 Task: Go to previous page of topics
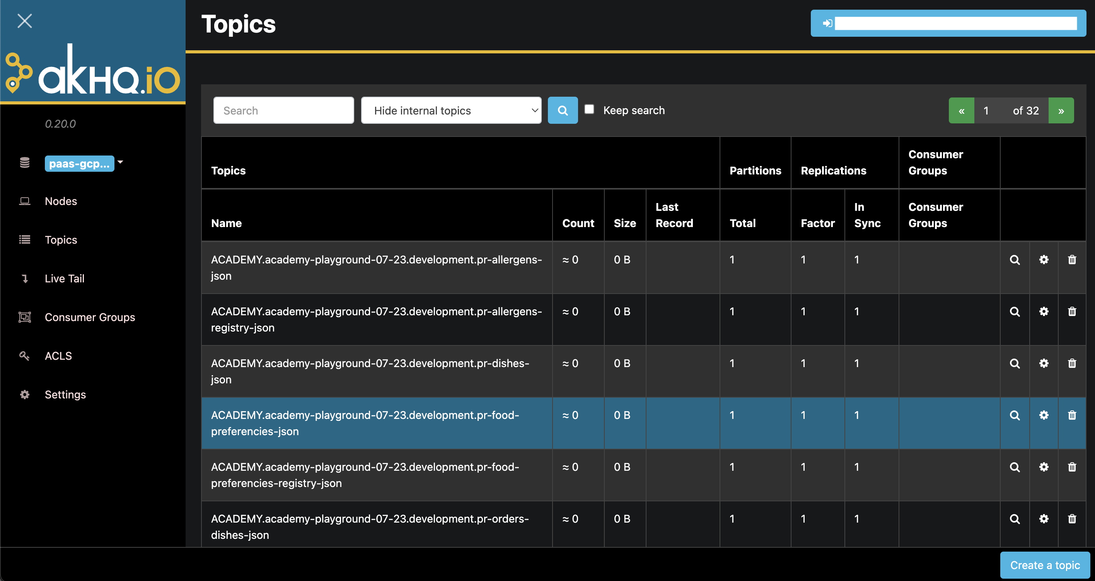click(x=961, y=111)
